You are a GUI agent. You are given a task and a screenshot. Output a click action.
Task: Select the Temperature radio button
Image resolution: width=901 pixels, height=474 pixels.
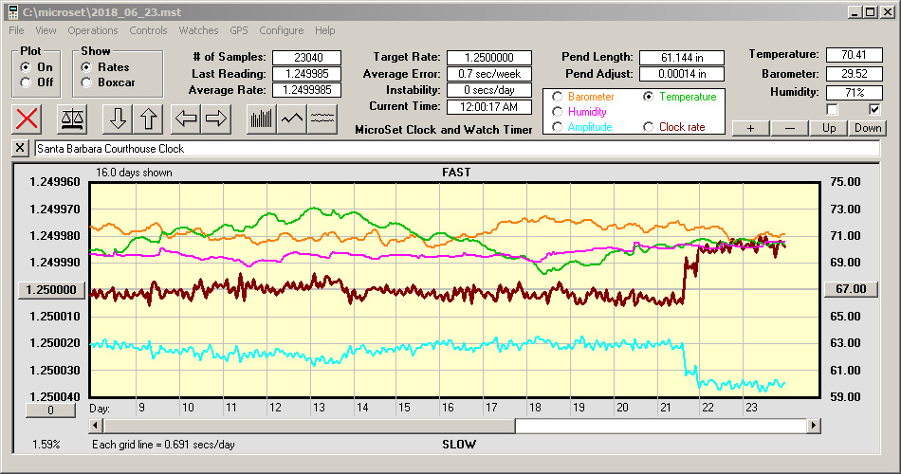pyautogui.click(x=648, y=97)
